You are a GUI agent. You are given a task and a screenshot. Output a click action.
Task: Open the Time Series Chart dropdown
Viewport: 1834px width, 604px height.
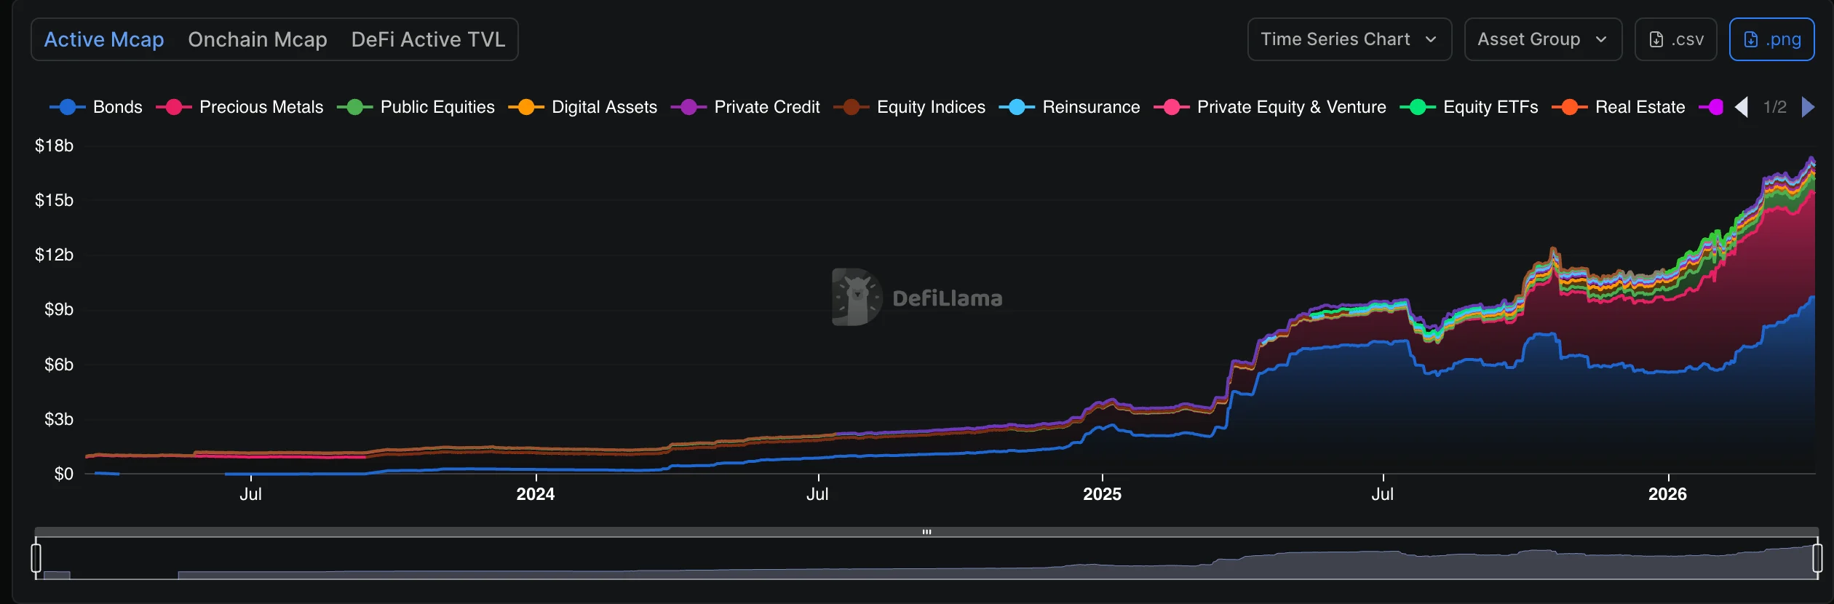pos(1349,39)
